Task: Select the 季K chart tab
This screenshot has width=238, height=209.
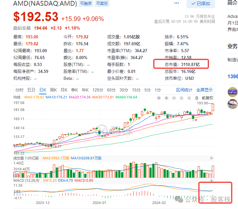Action: click(74, 90)
